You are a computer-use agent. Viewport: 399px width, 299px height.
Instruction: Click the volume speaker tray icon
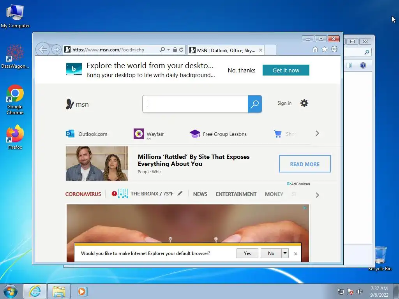pyautogui.click(x=359, y=292)
